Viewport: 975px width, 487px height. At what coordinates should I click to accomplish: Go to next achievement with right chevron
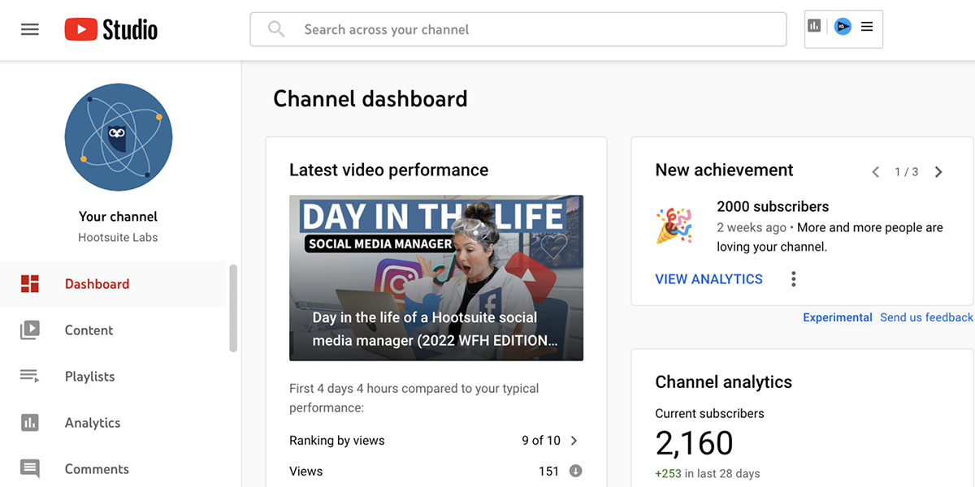tap(938, 172)
